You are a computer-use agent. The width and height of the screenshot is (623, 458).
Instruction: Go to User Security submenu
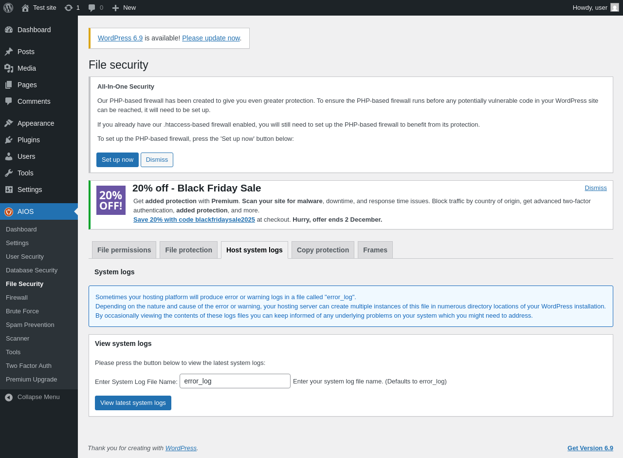pyautogui.click(x=25, y=256)
